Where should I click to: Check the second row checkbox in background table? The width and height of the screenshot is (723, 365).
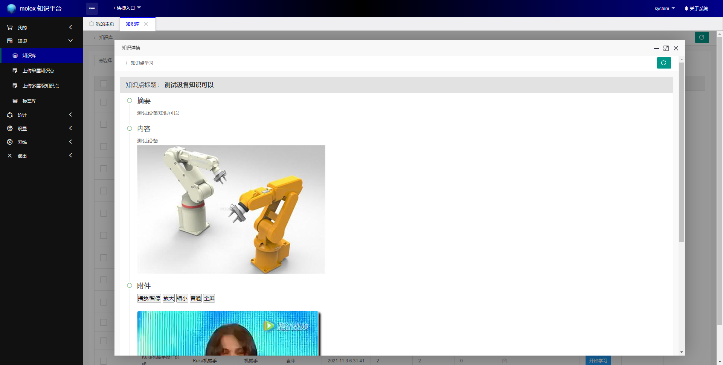tap(104, 124)
